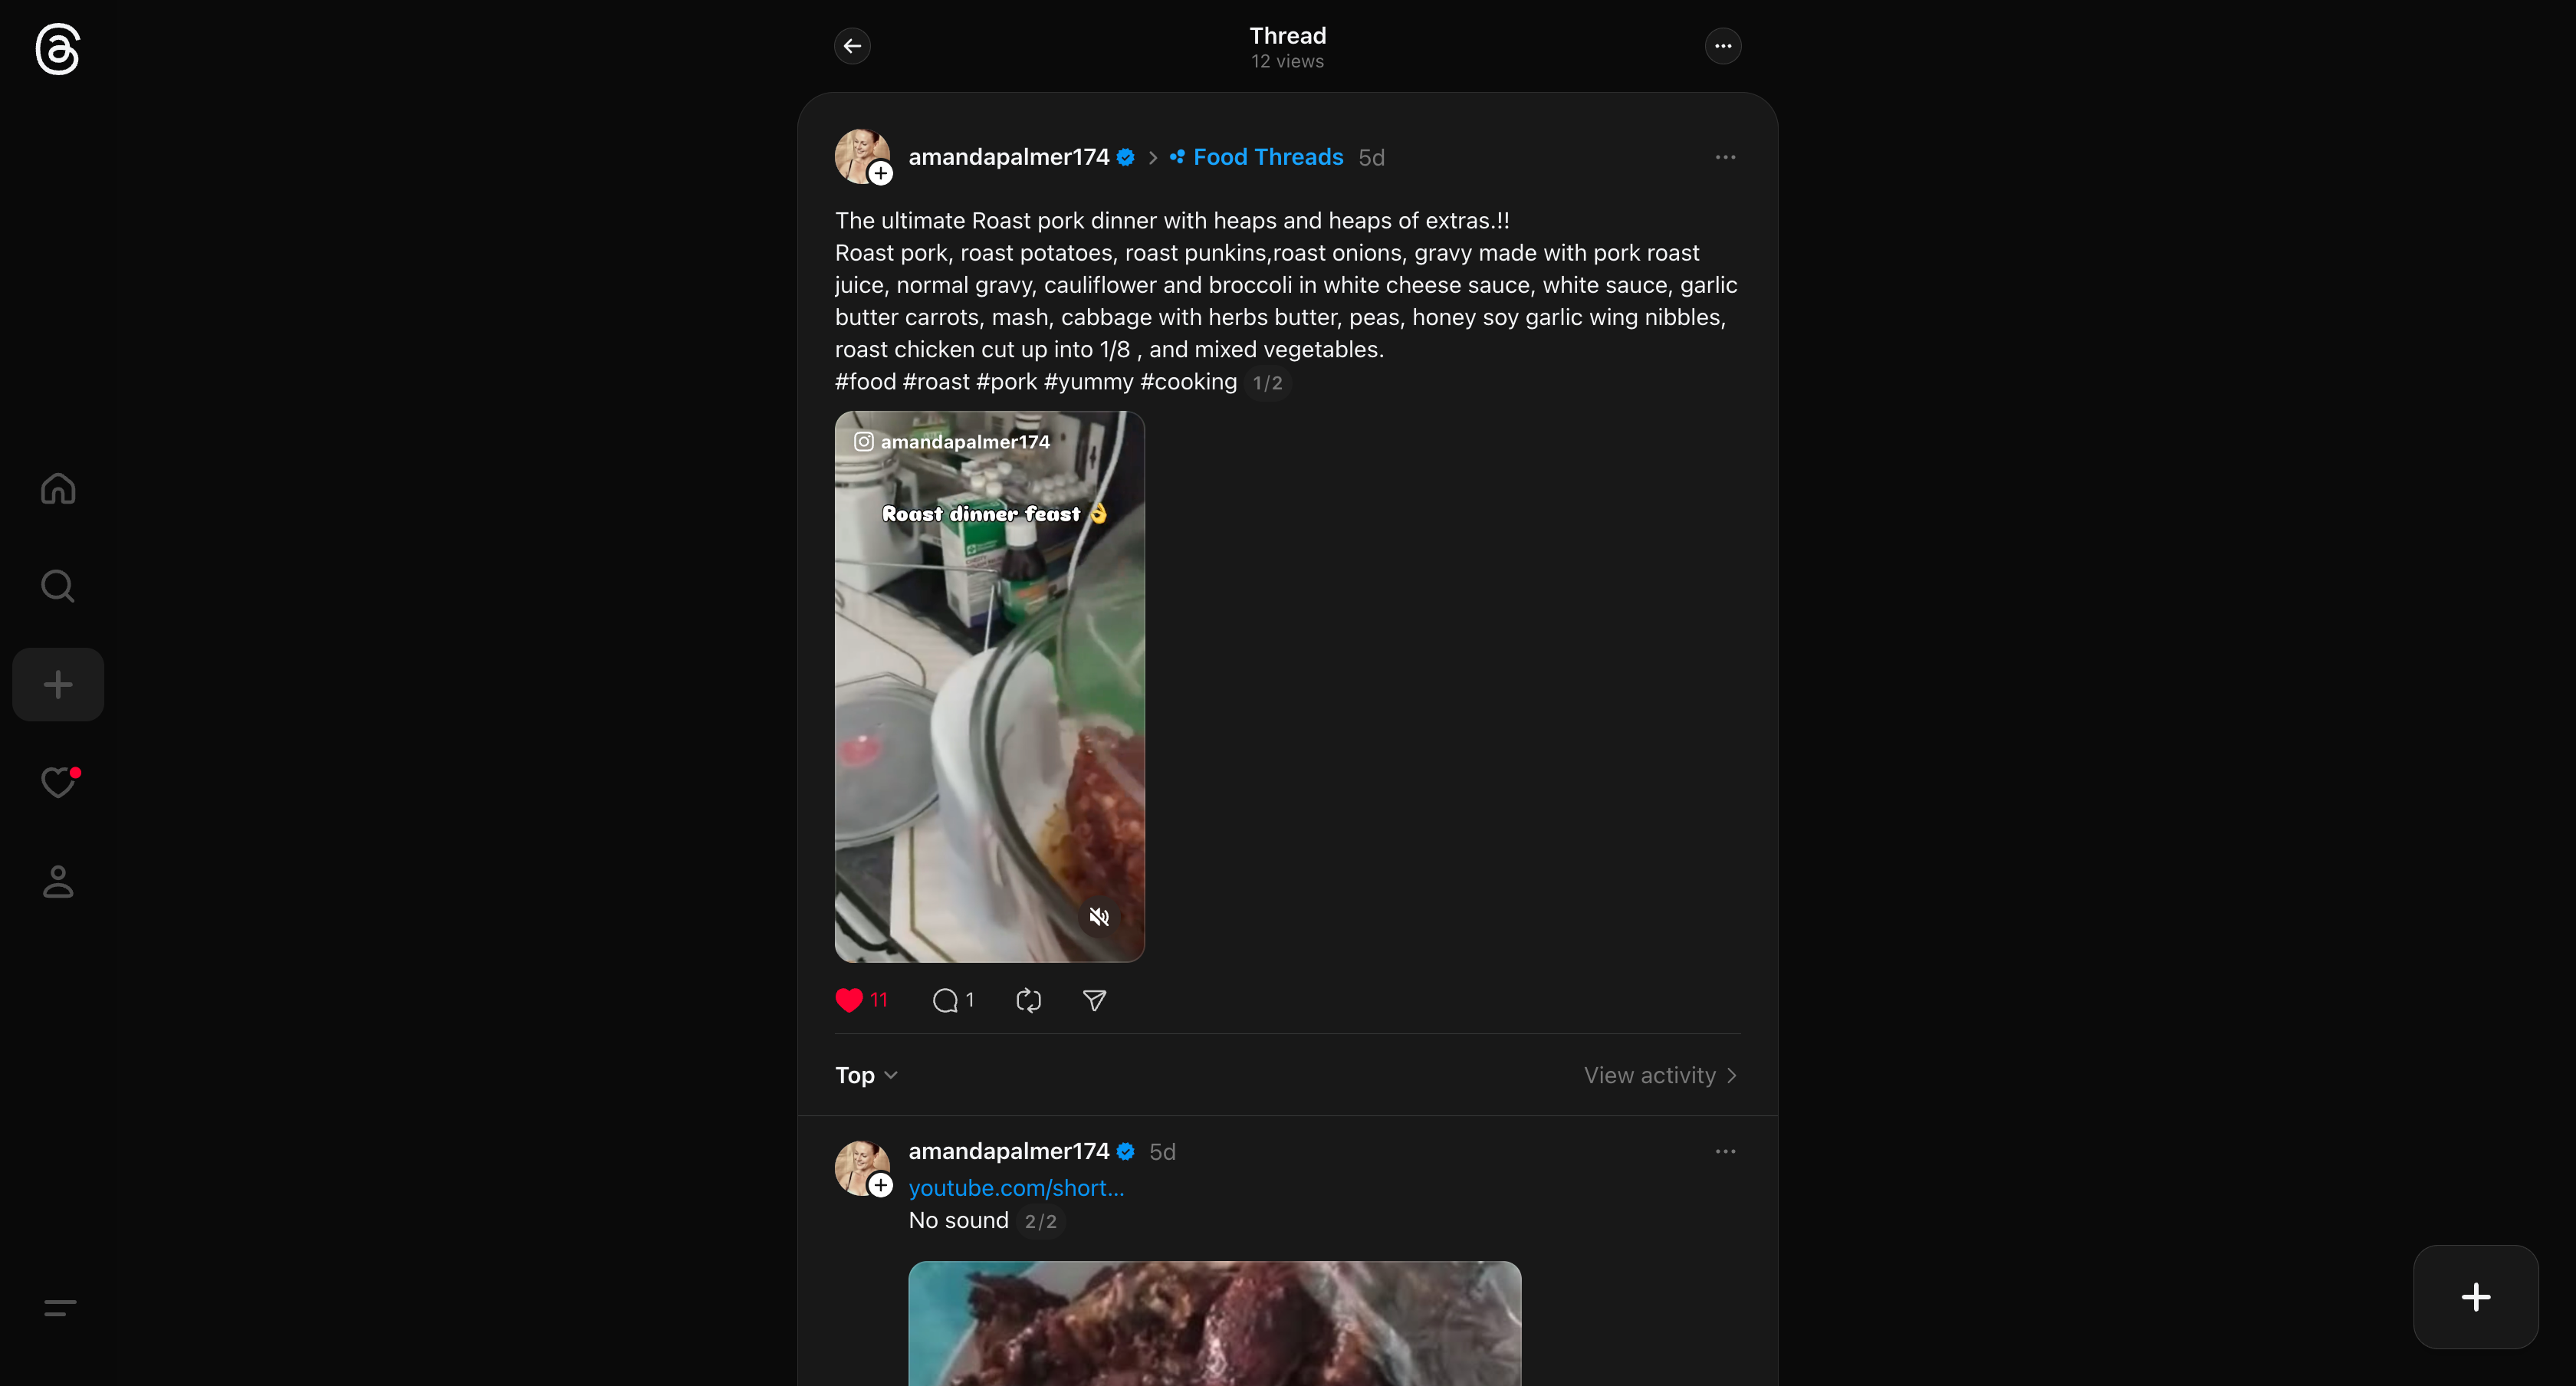Open Activity heart icon in sidebar

pos(58,782)
